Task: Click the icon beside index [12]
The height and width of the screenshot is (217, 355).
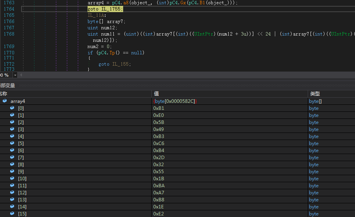Action: point(12,192)
